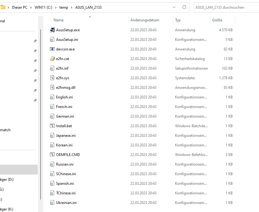Image resolution: width=259 pixels, height=212 pixels.
Task: Expand the chevron after WIN11 (C:)
Action: point(56,7)
